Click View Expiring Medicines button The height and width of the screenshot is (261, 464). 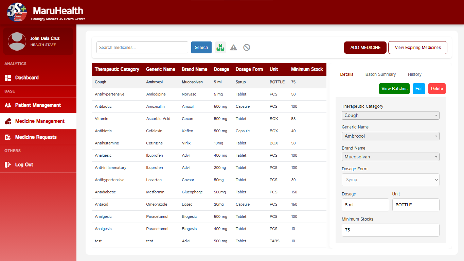tap(418, 48)
